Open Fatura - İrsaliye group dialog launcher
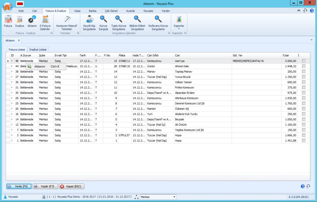 point(51,33)
